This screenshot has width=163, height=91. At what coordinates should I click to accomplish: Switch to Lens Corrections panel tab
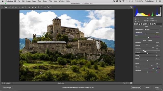(146, 24)
